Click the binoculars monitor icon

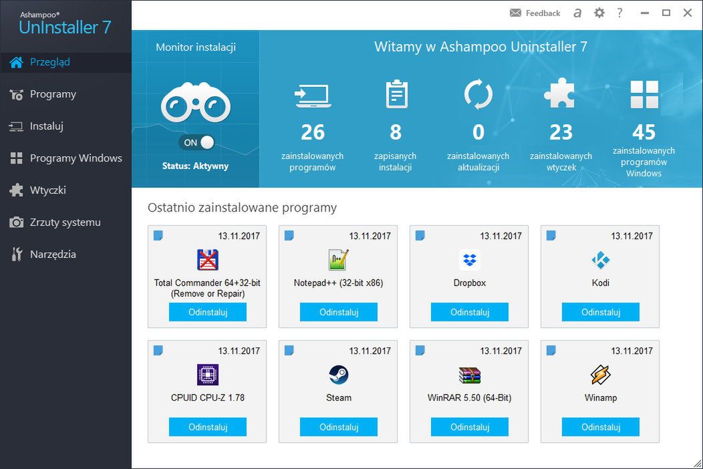[196, 103]
